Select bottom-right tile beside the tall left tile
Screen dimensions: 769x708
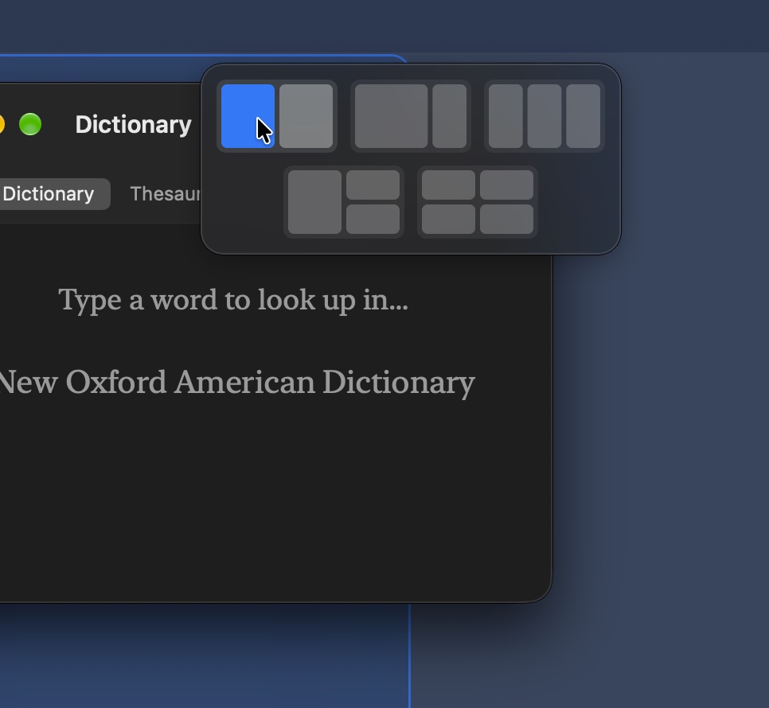(373, 219)
